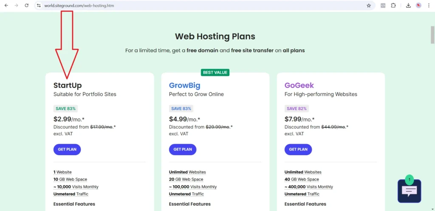Click the StartUp plan title

pyautogui.click(x=68, y=85)
